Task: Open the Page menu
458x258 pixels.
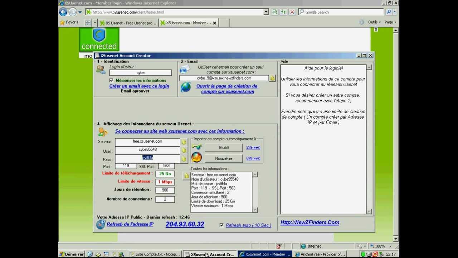Action: (390, 22)
